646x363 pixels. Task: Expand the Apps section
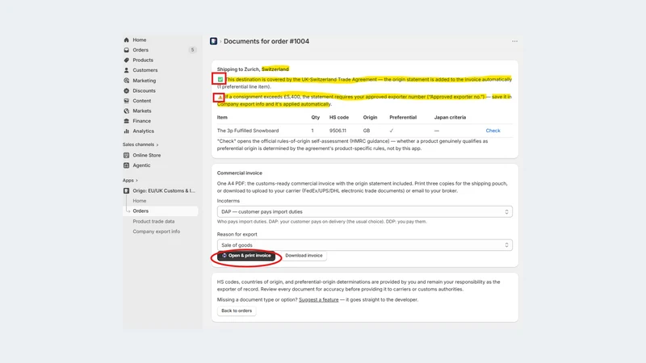[130, 181]
